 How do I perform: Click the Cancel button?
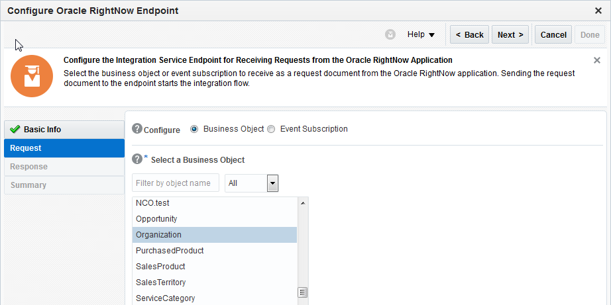pos(553,34)
